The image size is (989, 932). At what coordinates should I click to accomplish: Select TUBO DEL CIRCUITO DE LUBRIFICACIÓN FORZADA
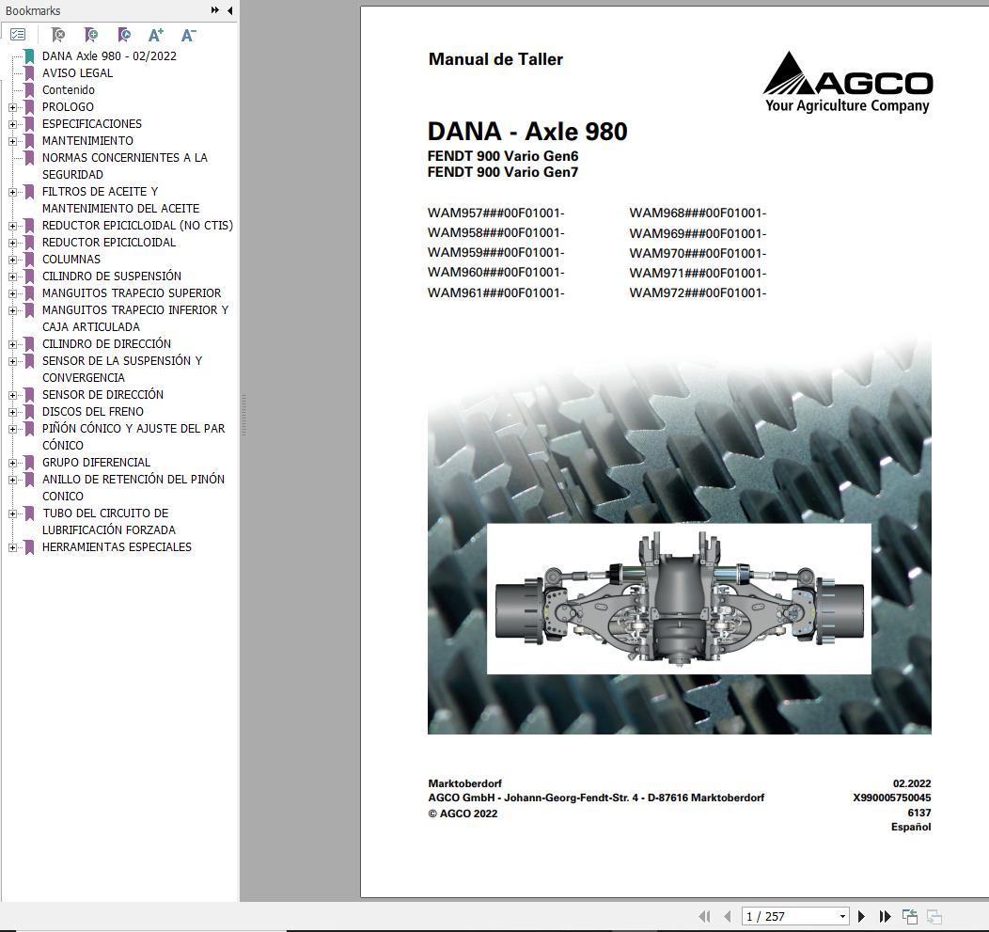(x=109, y=522)
